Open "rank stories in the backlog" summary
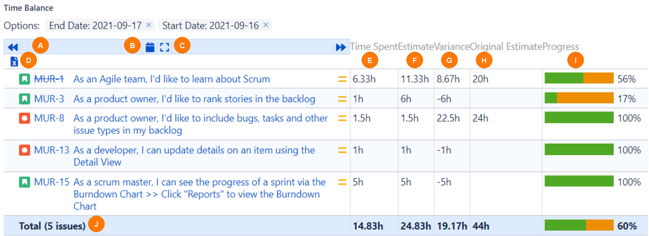 pos(194,99)
